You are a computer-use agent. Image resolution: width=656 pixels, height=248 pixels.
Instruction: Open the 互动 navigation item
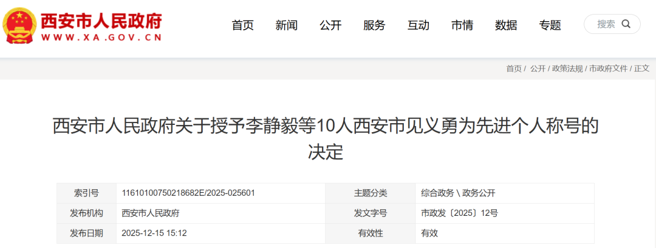coord(418,25)
